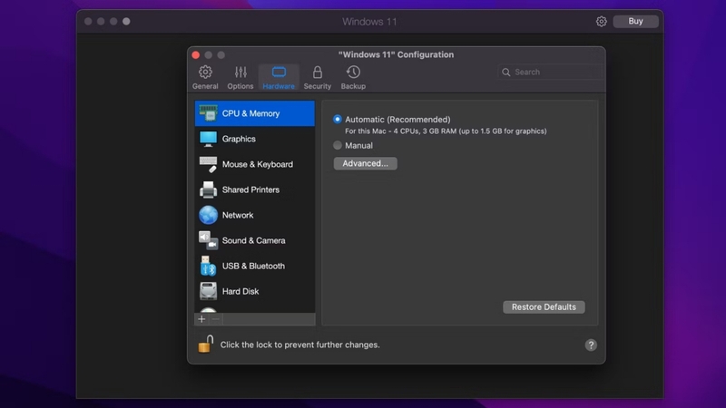726x408 pixels.
Task: Click the Restore Defaults button
Action: pos(544,307)
